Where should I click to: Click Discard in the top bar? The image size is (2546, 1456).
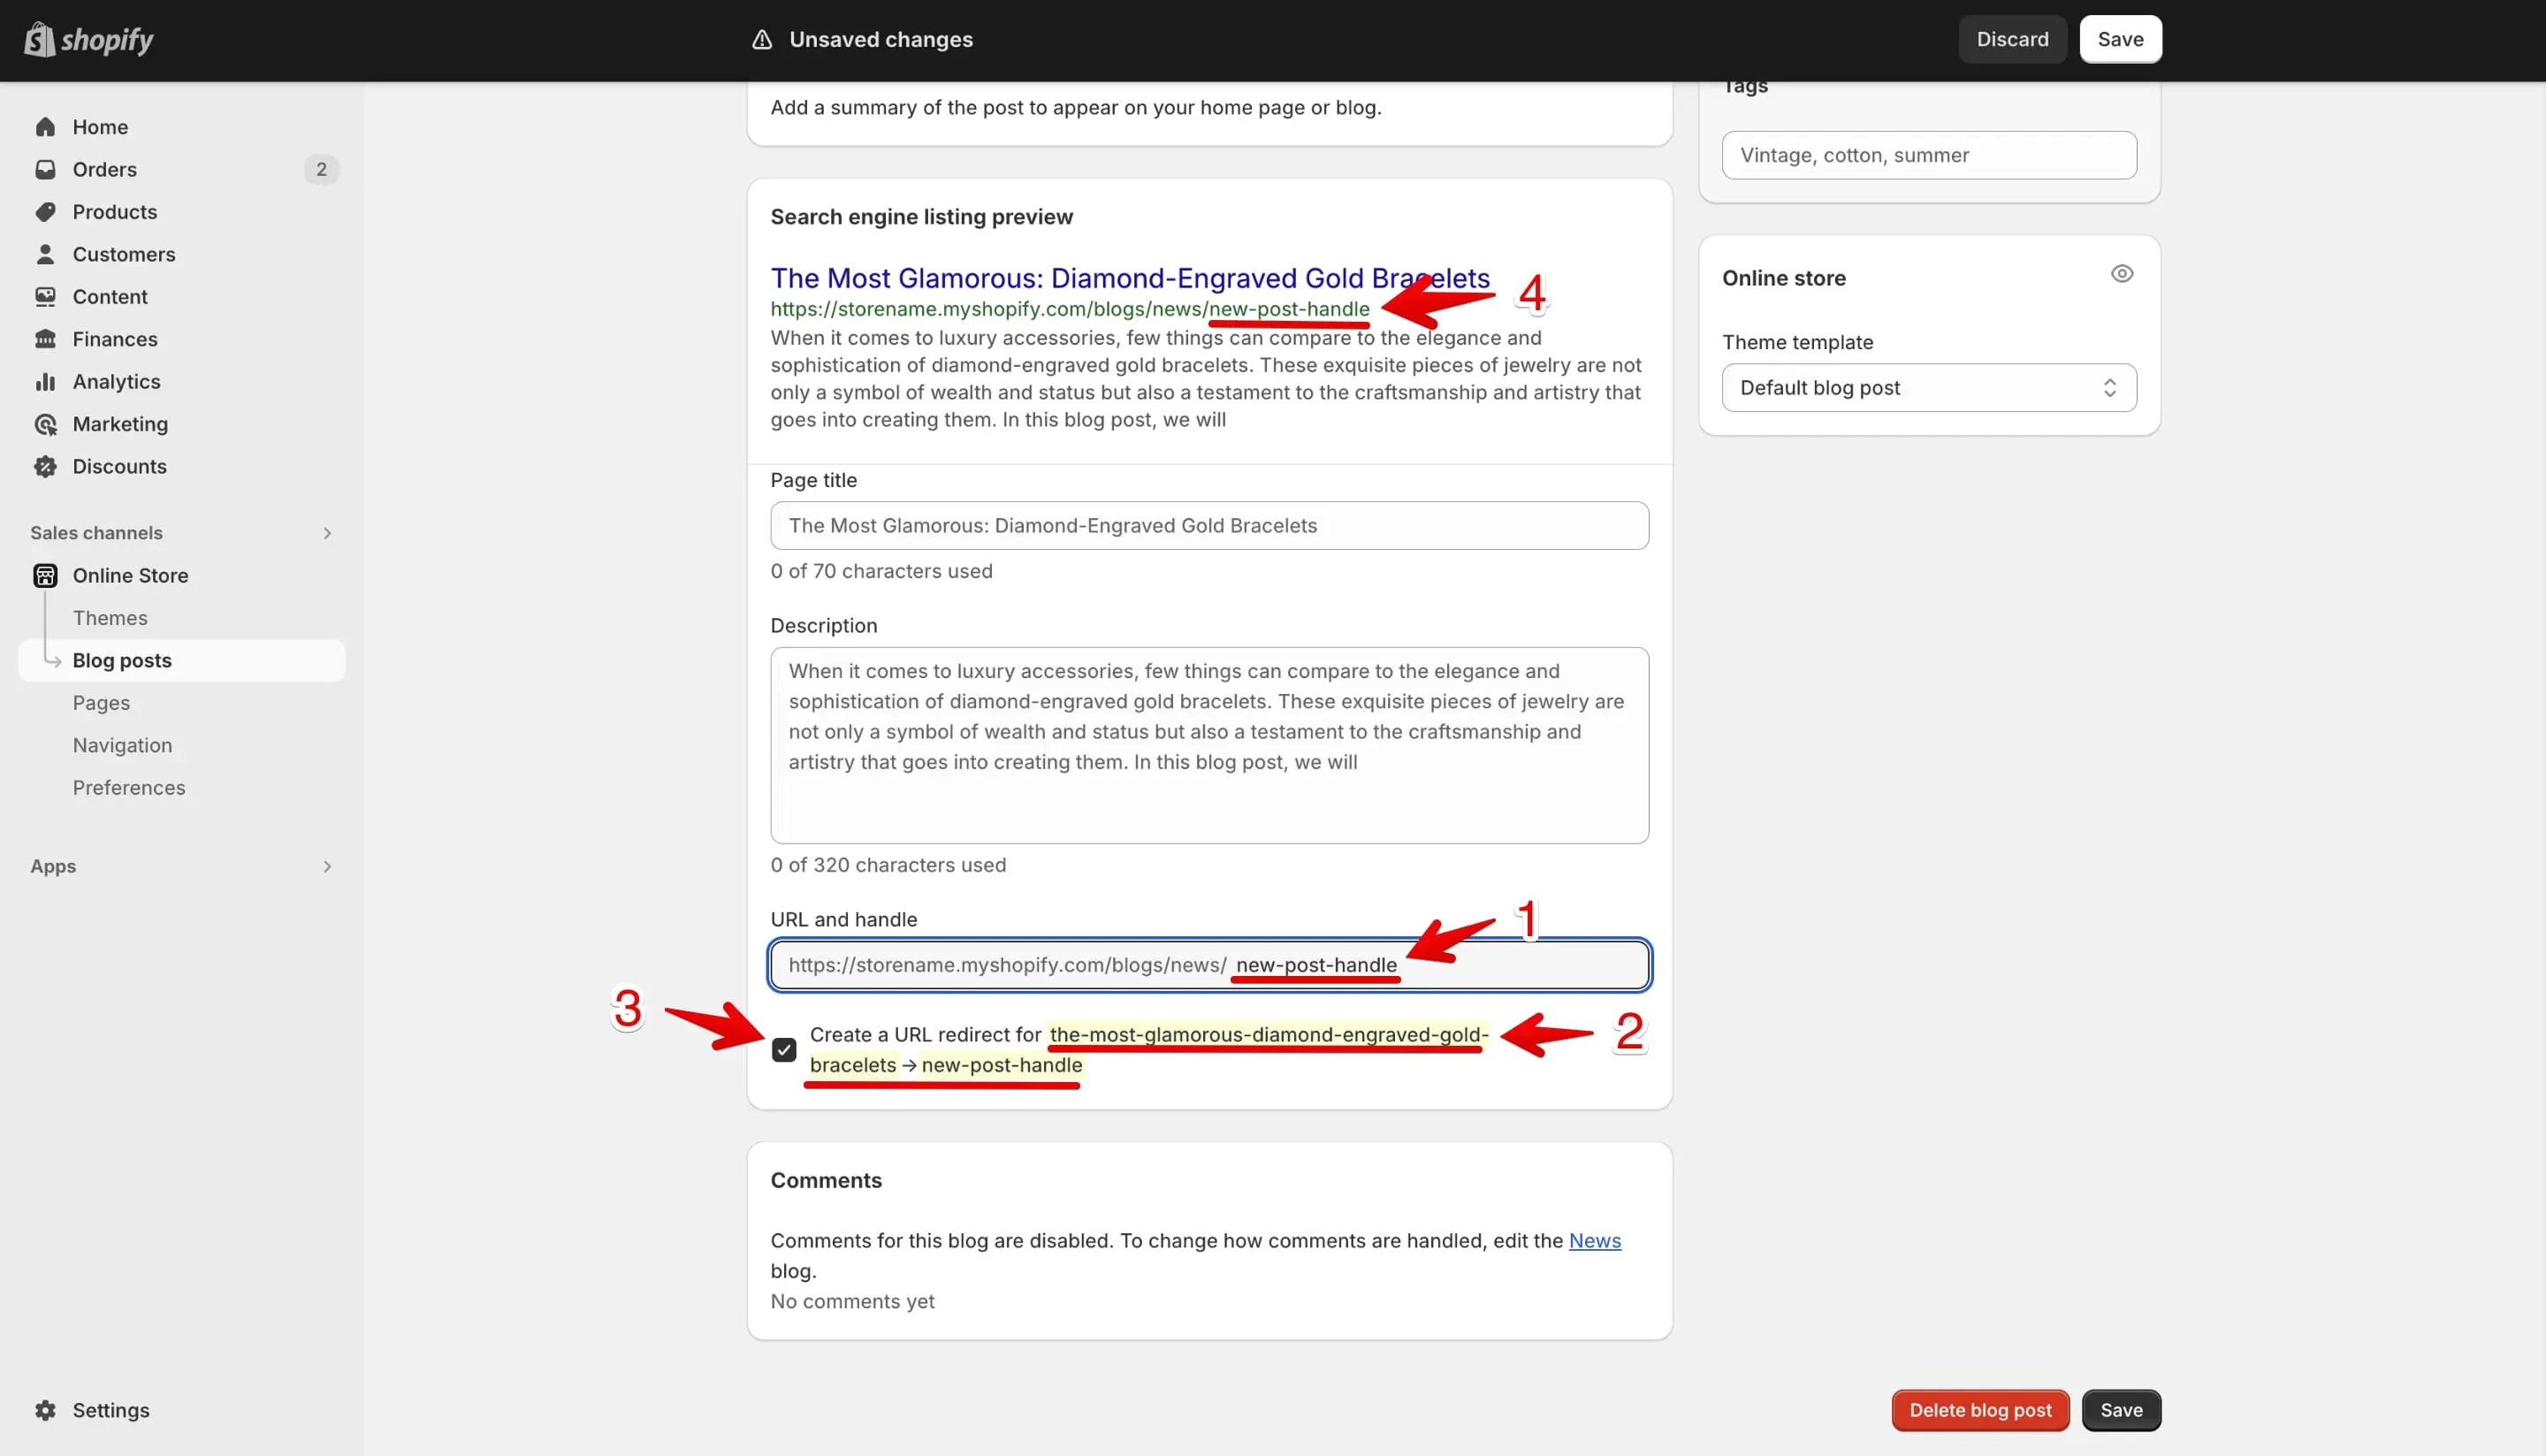point(2012,39)
